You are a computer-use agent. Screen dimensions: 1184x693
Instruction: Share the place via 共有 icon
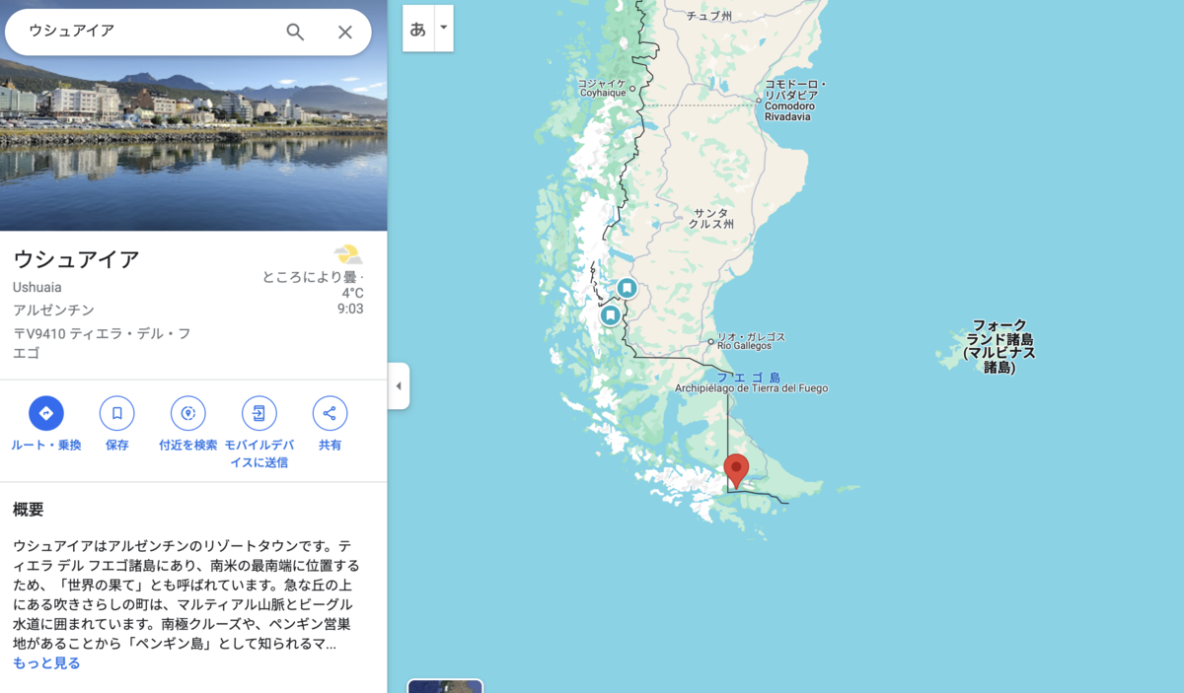pos(330,413)
